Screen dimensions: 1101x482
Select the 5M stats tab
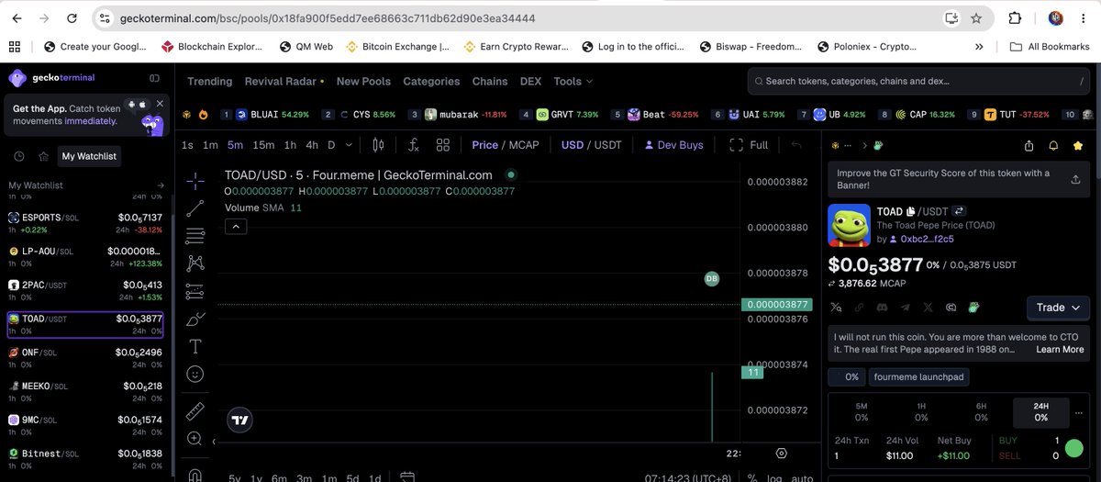tap(862, 411)
